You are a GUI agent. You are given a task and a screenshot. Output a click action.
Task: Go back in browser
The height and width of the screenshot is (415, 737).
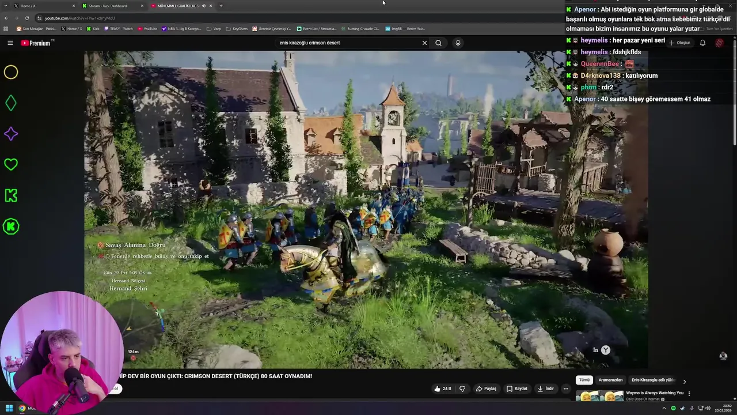(6, 18)
